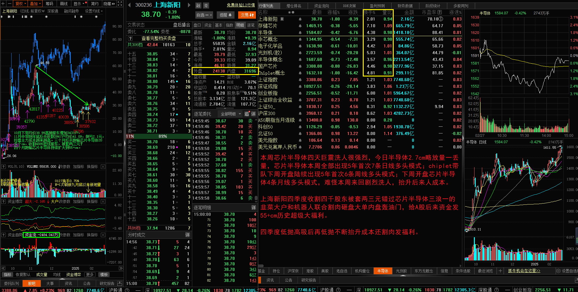
Task: Go to next stock with arrow after 上海新阳 title
Action: click(189, 5)
